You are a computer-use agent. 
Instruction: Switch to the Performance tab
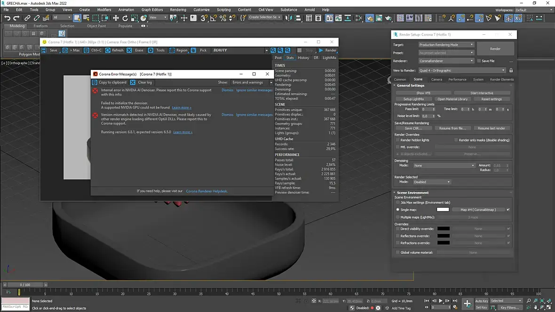pyautogui.click(x=457, y=79)
